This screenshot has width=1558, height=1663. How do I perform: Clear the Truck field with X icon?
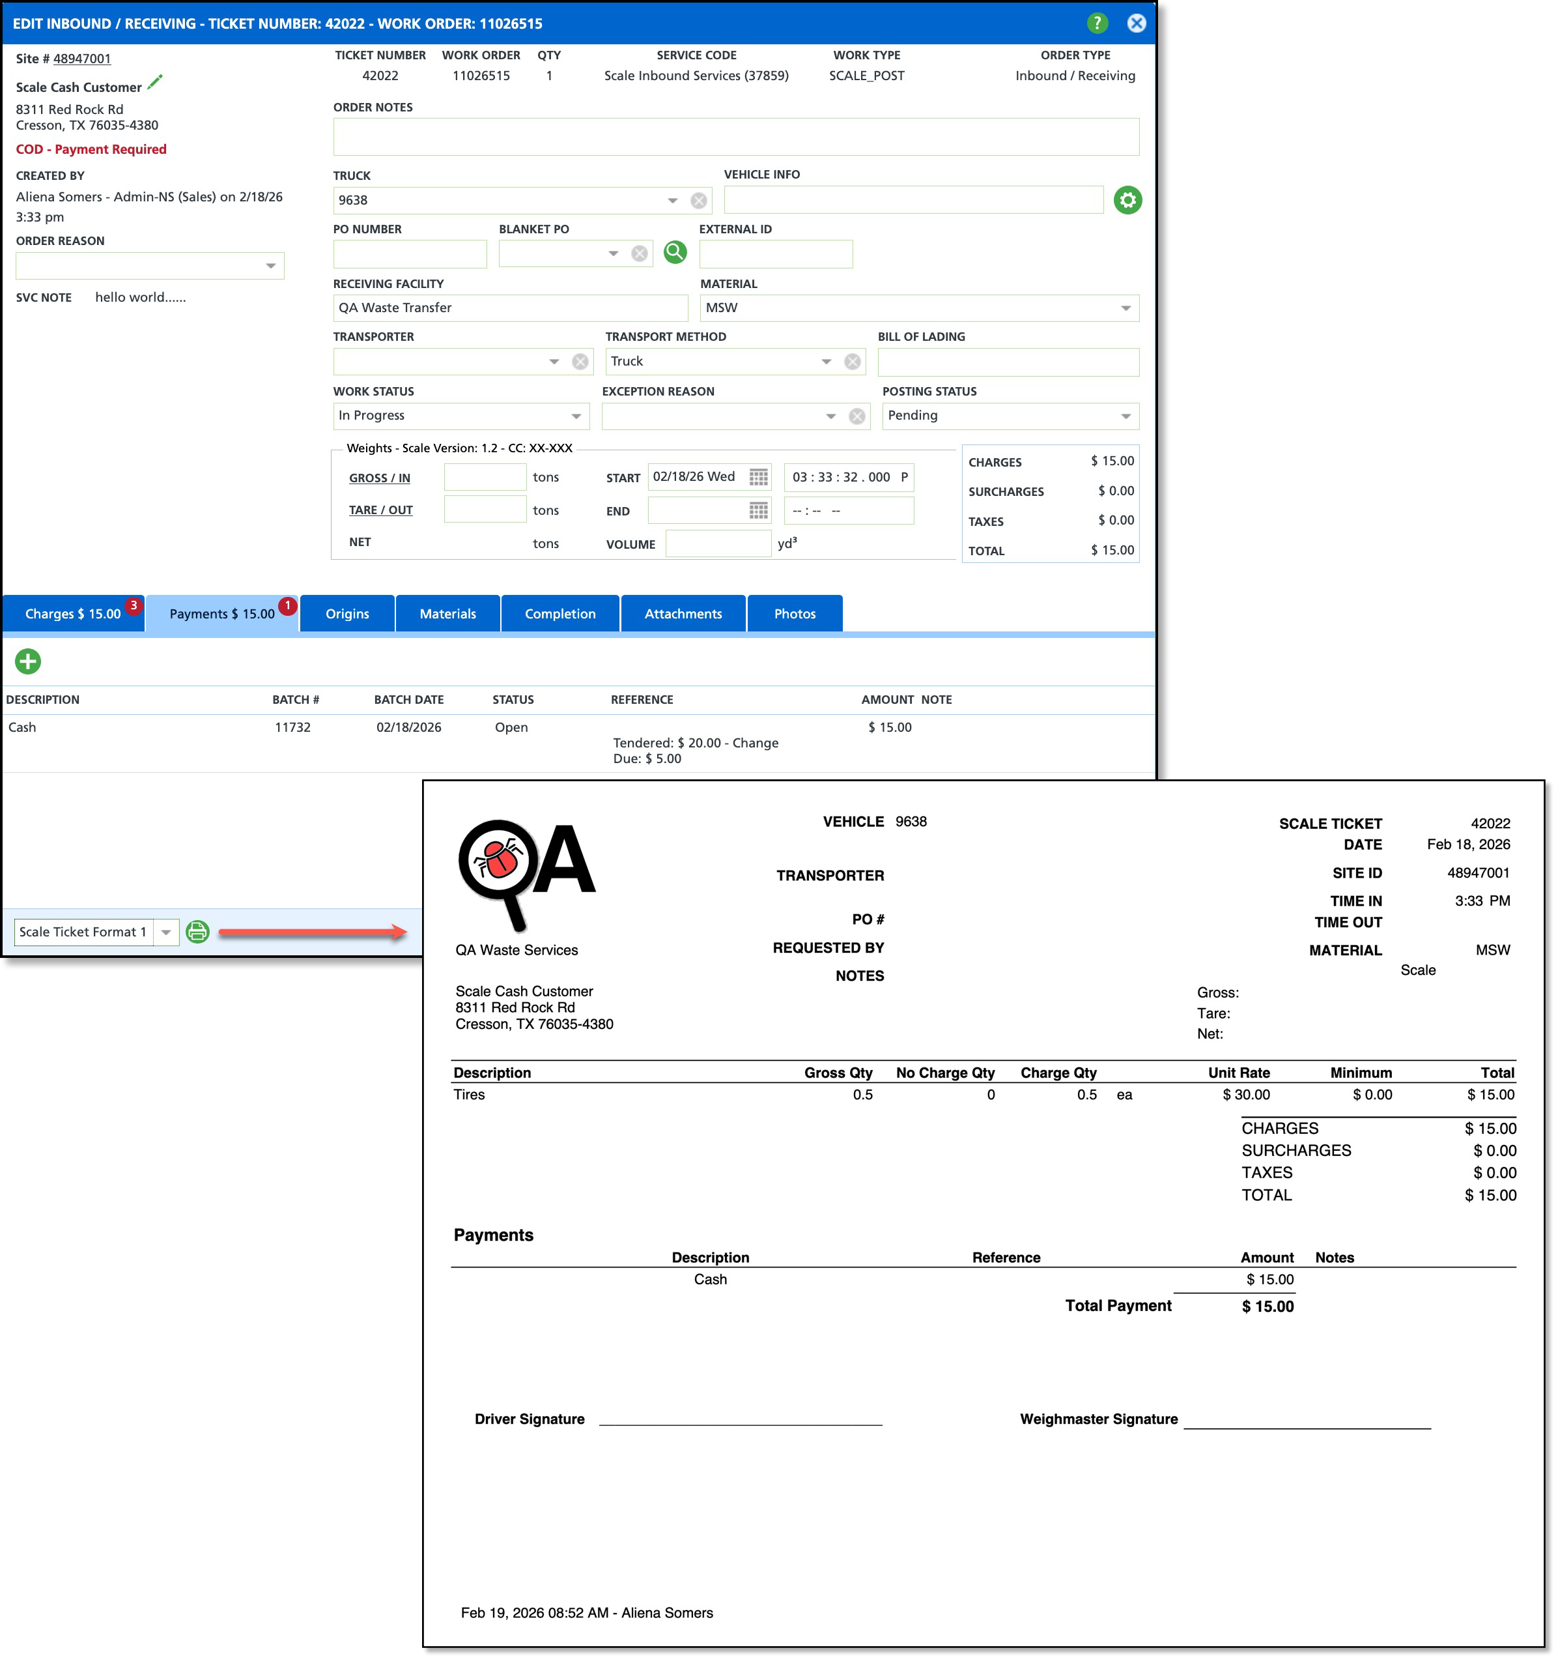698,201
